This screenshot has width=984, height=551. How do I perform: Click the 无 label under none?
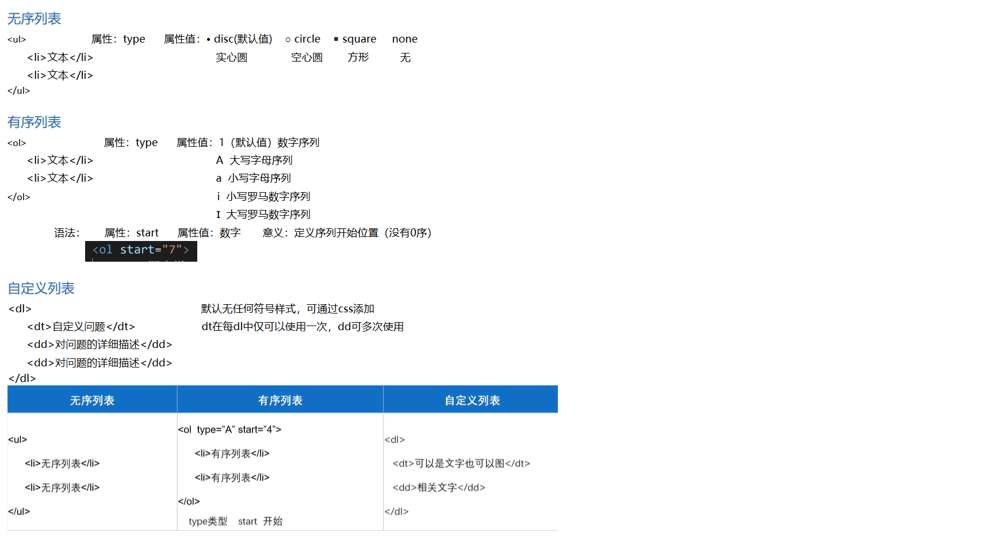tap(405, 57)
